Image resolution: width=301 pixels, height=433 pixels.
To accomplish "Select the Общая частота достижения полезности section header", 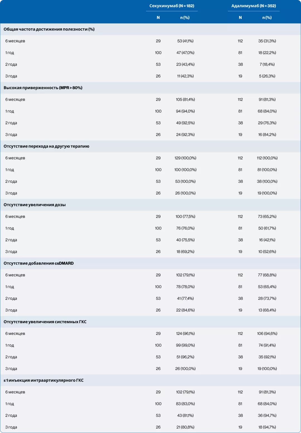I will click(x=49, y=29).
